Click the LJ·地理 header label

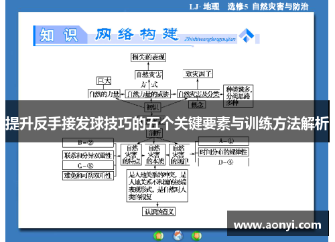coord(204,7)
